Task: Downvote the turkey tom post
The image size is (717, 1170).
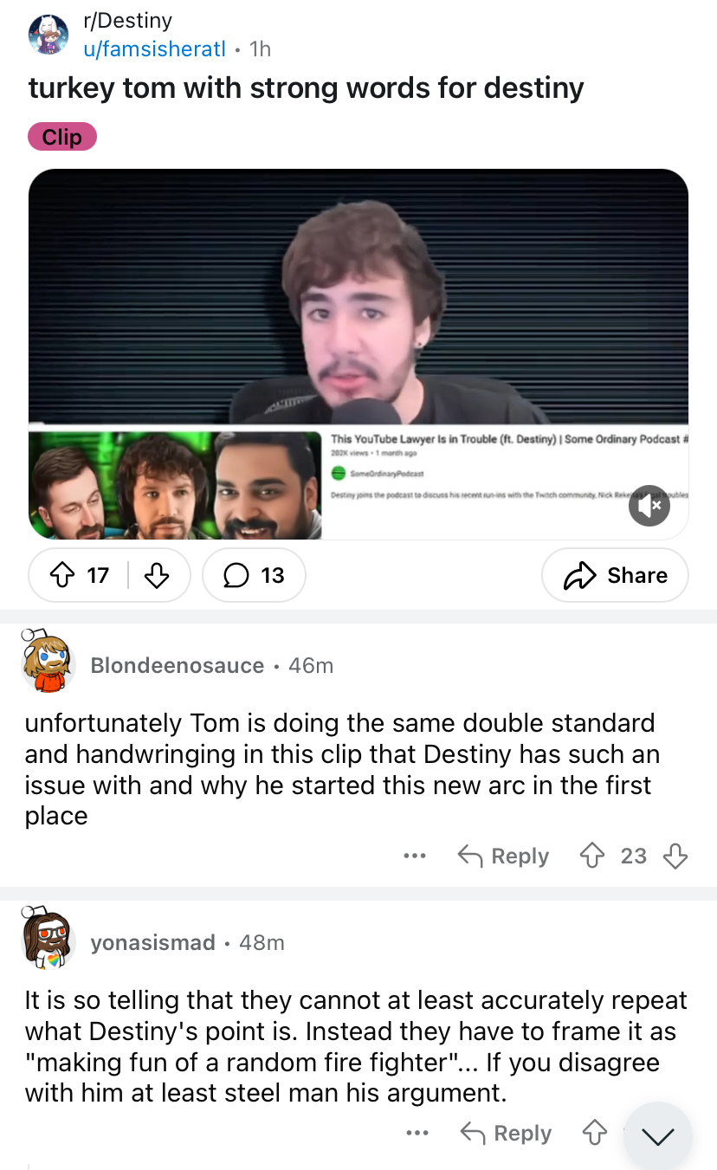Action: click(x=156, y=575)
